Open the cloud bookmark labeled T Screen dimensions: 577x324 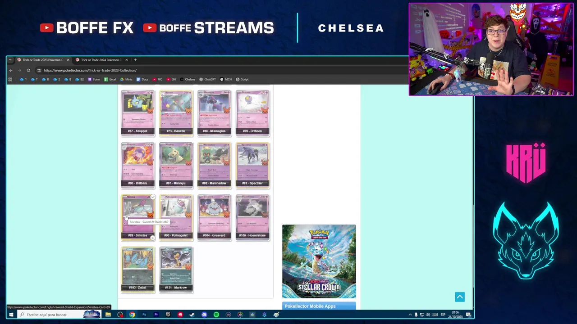[x=34, y=79]
